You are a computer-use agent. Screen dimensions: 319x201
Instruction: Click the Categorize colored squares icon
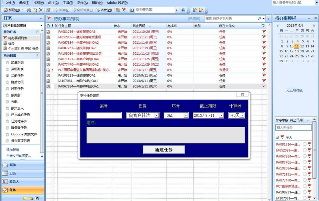pos(118,10)
